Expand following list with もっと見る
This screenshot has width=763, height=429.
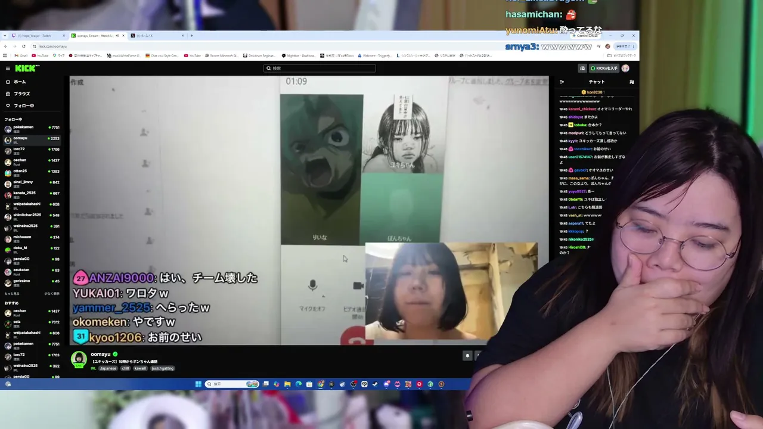pyautogui.click(x=12, y=294)
